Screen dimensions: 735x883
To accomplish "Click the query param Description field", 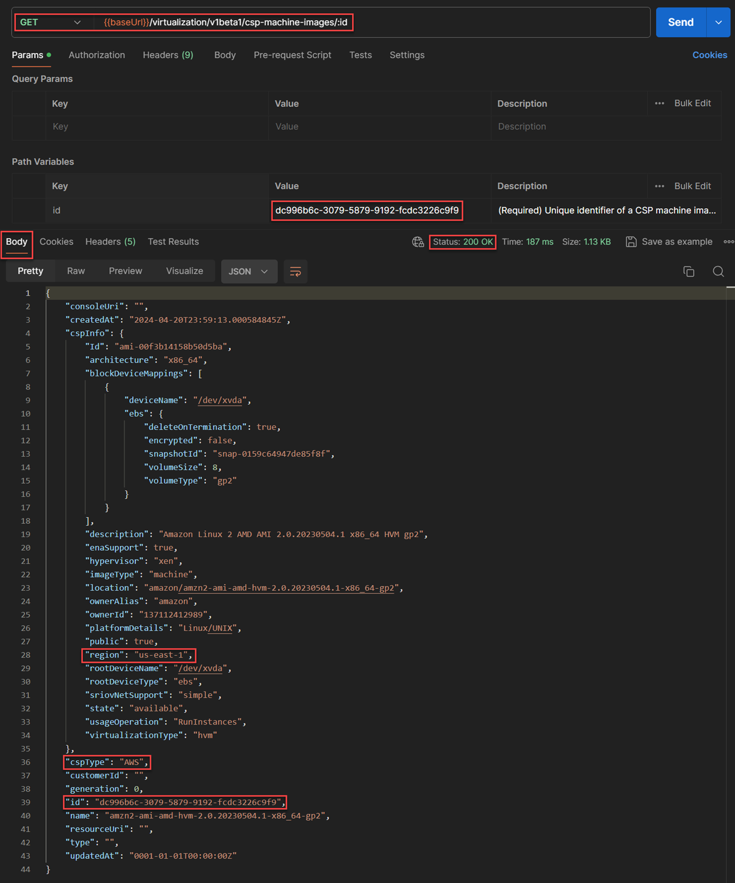I will pos(606,126).
